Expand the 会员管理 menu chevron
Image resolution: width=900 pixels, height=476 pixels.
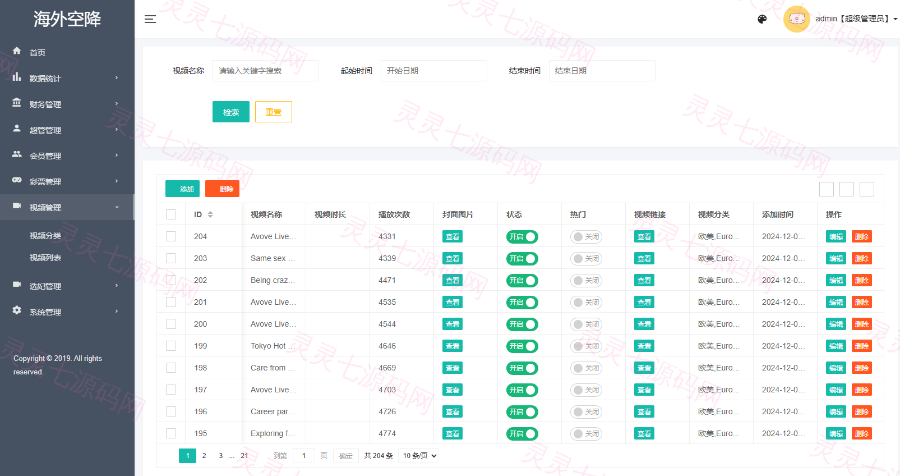117,155
